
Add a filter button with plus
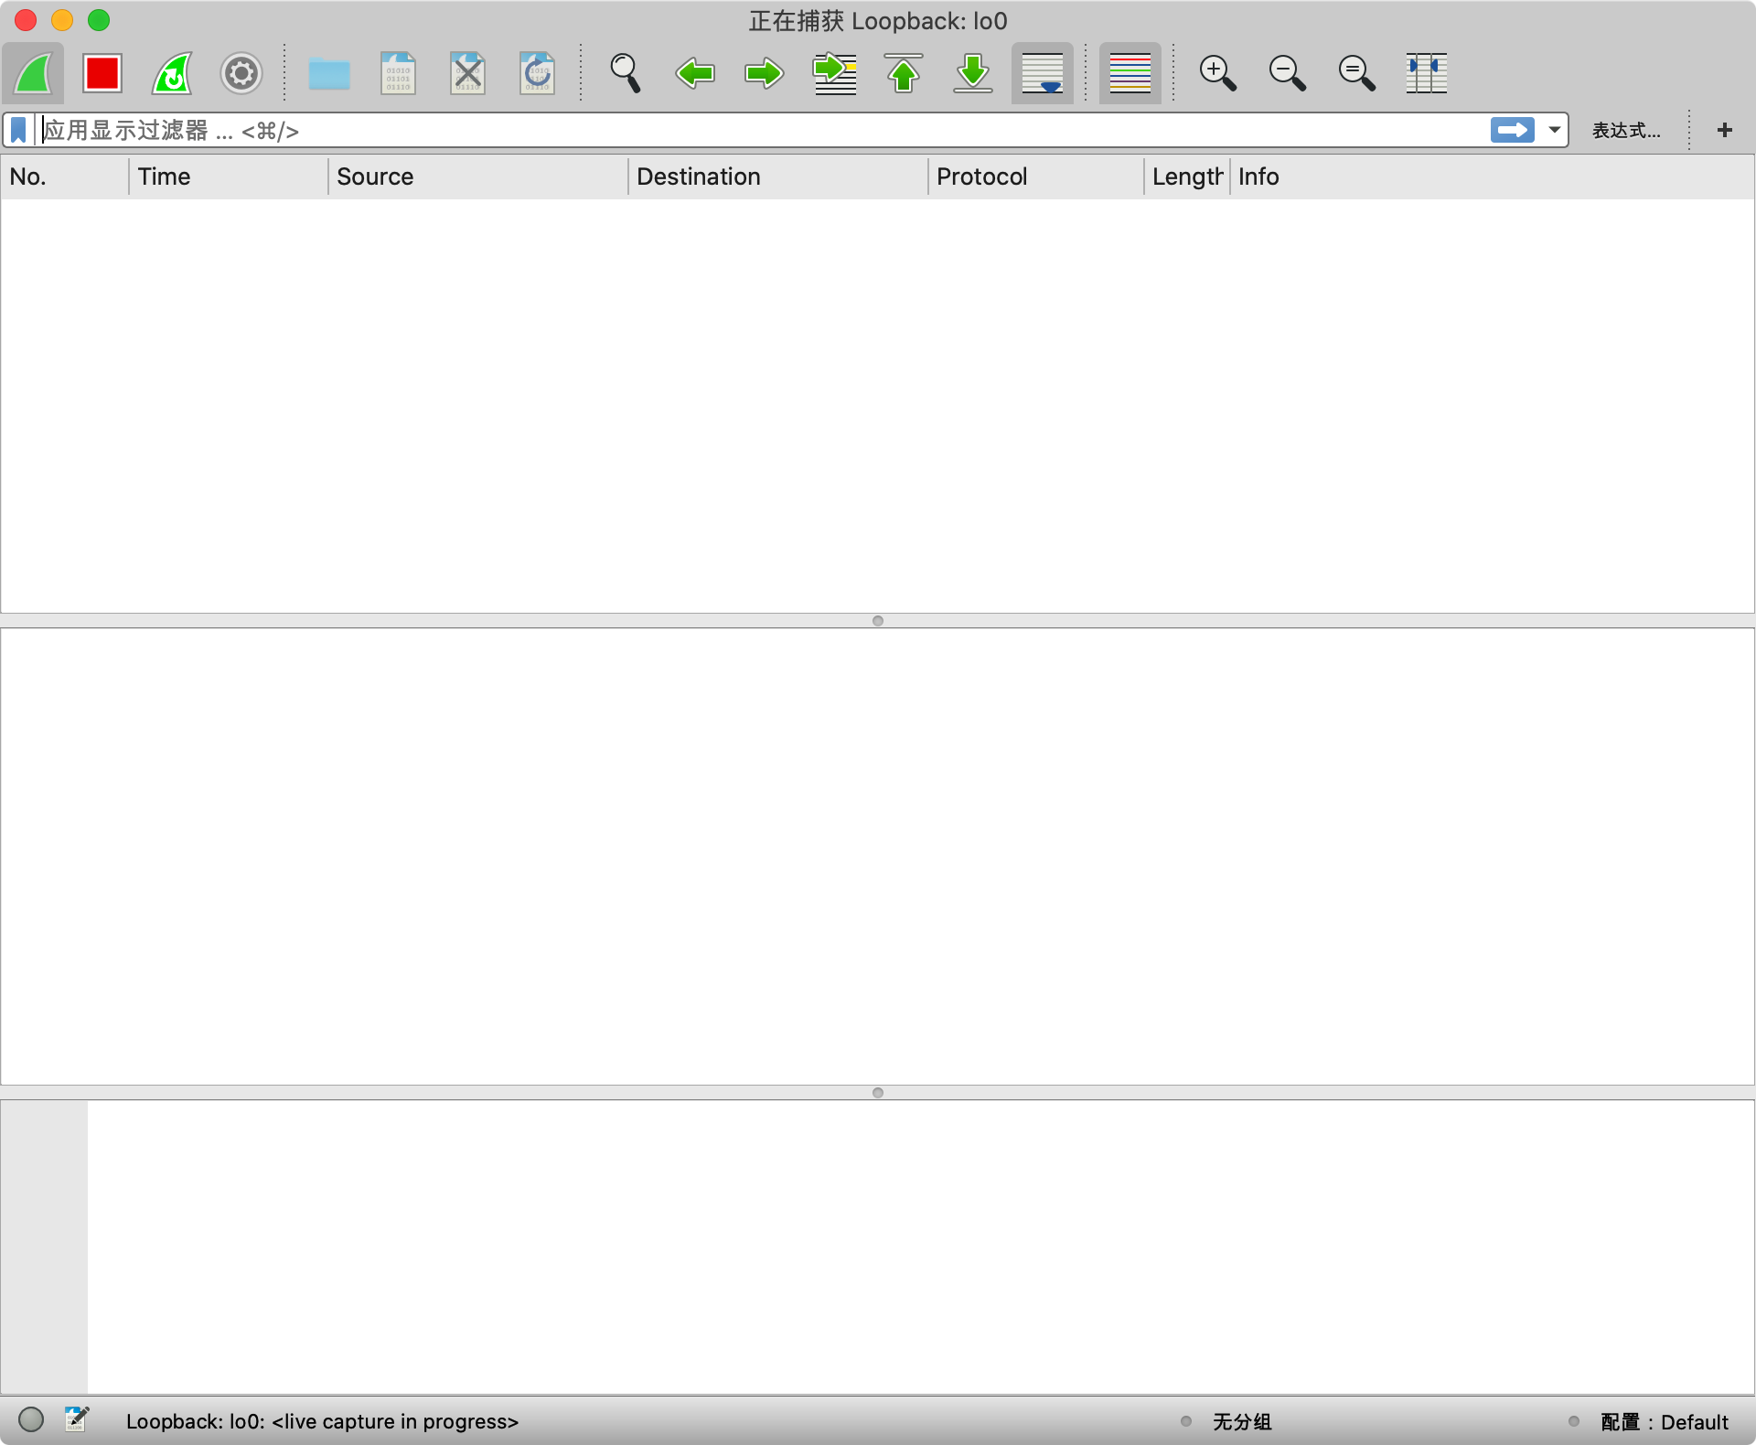[x=1724, y=130]
